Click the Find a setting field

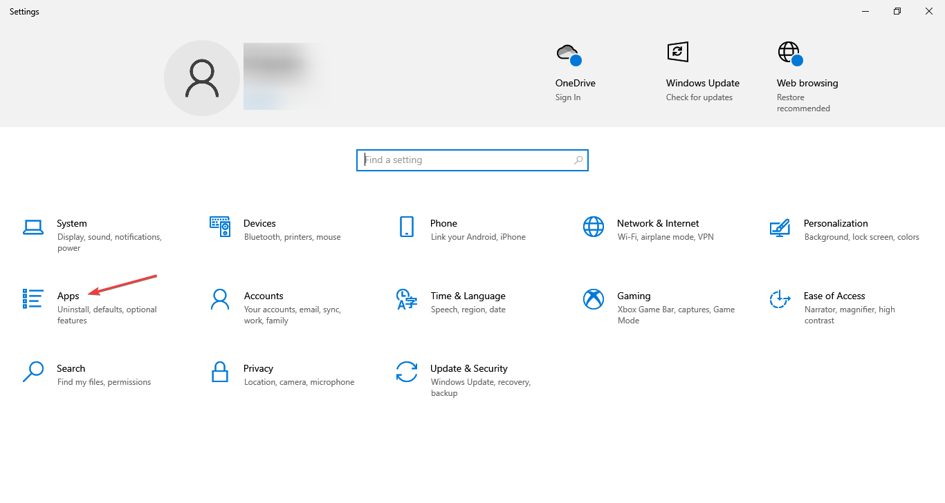click(472, 160)
